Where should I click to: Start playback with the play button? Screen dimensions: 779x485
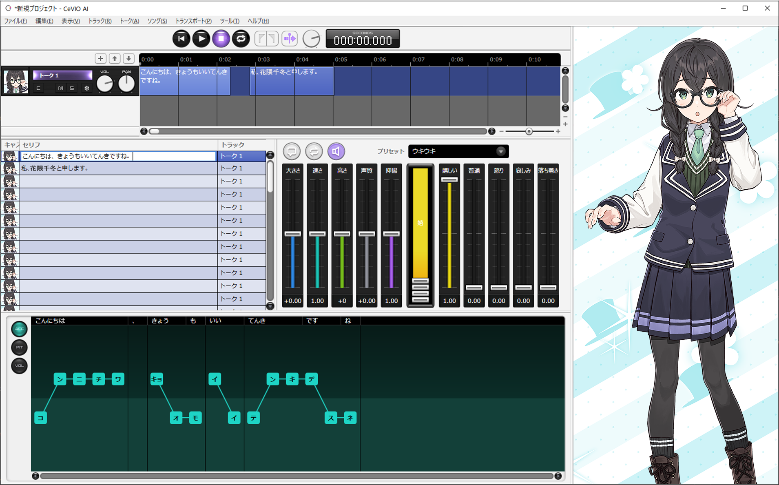(201, 39)
